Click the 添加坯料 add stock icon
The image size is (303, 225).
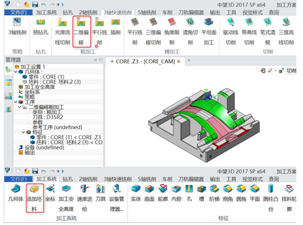[x=34, y=198]
